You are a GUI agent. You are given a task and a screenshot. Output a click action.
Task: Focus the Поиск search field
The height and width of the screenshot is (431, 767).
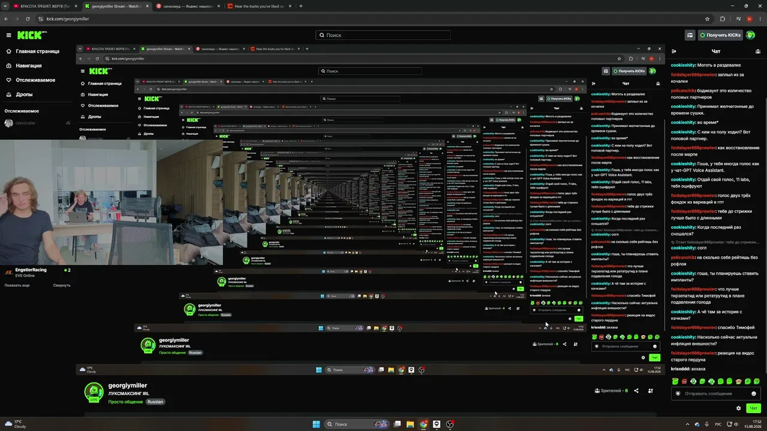click(383, 35)
